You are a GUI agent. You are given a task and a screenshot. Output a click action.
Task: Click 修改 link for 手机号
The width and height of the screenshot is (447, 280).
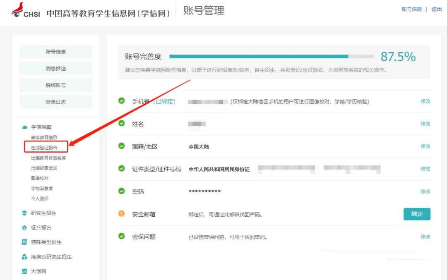[425, 101]
